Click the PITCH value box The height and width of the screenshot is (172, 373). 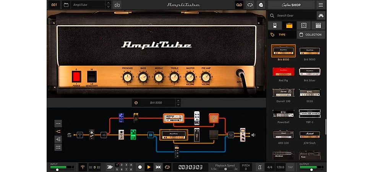pyautogui.click(x=246, y=167)
